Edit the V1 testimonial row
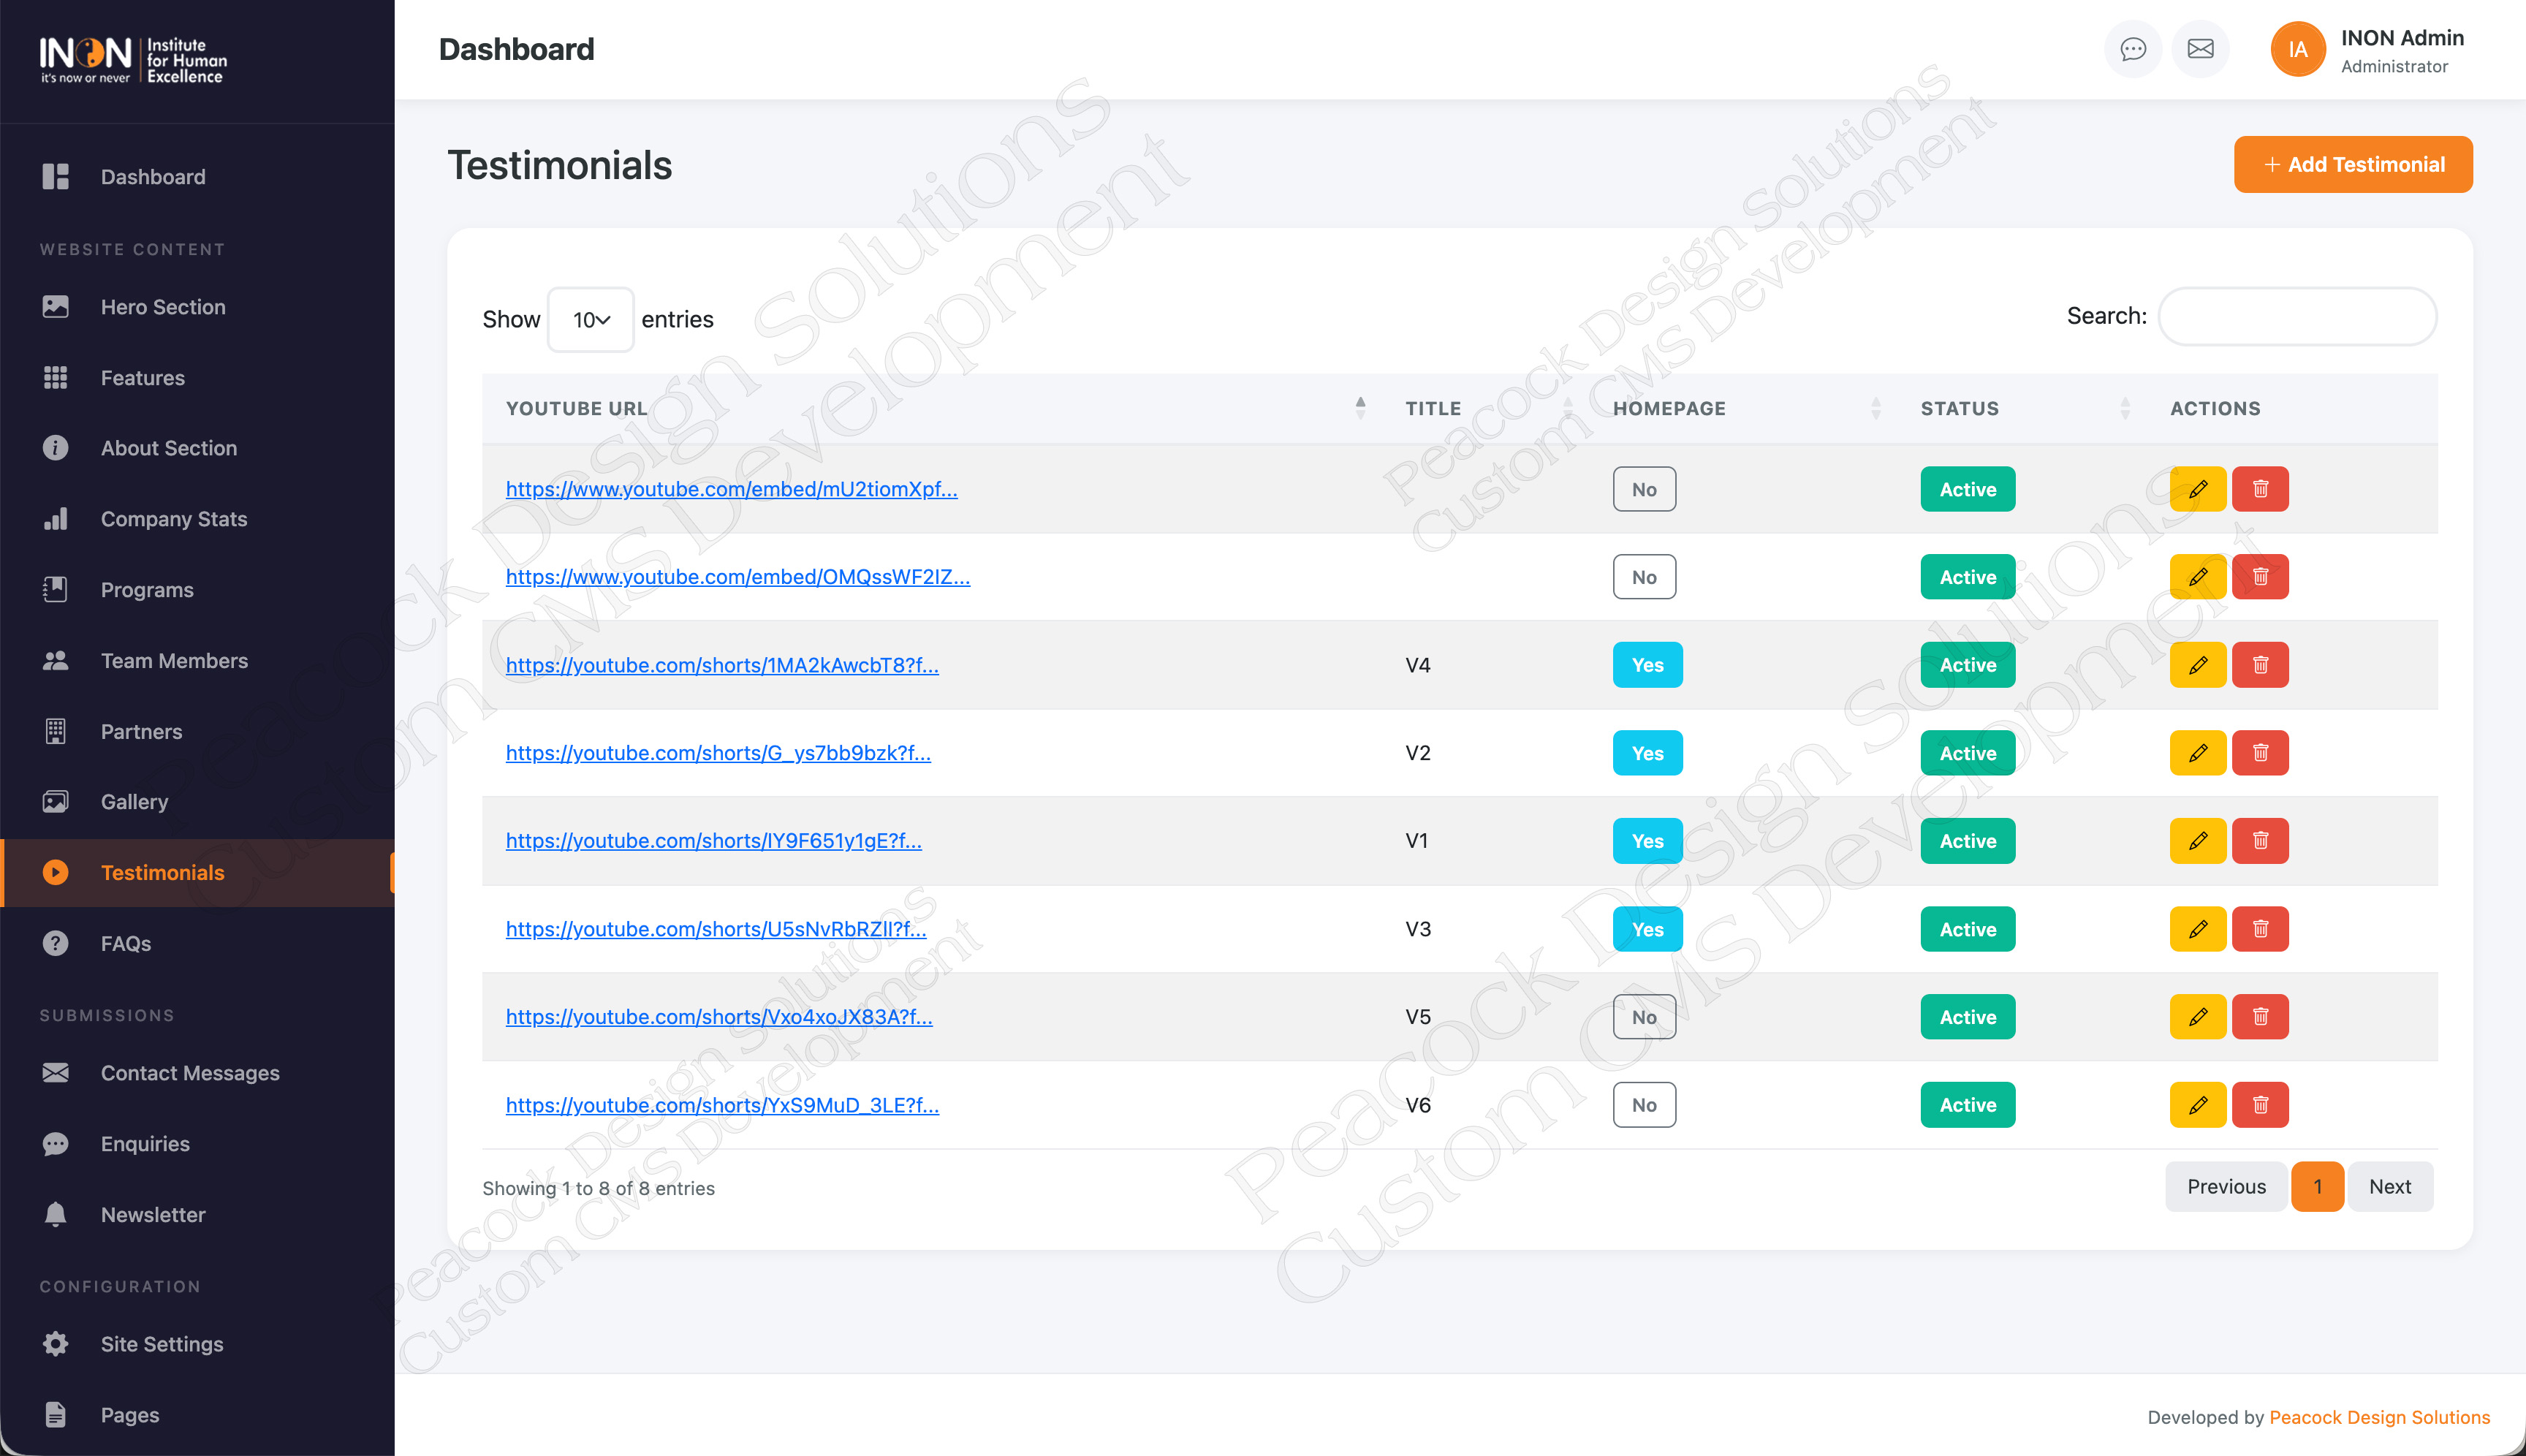Screen dimensions: 2526x1456 tap(2197, 841)
